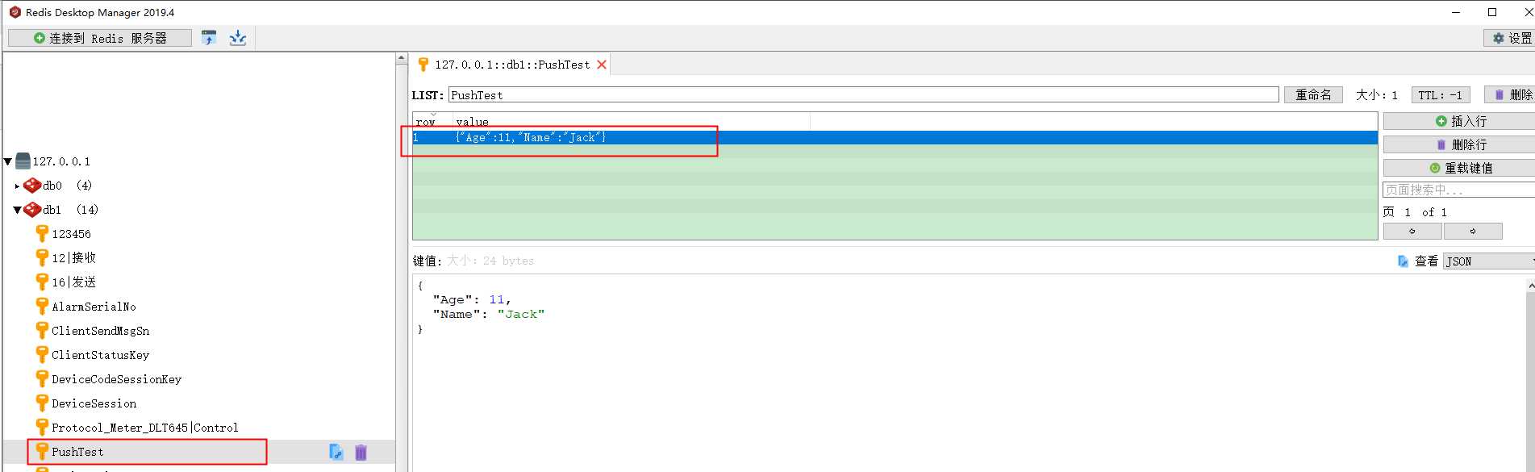Click key icon beside 16|发送

[42, 282]
